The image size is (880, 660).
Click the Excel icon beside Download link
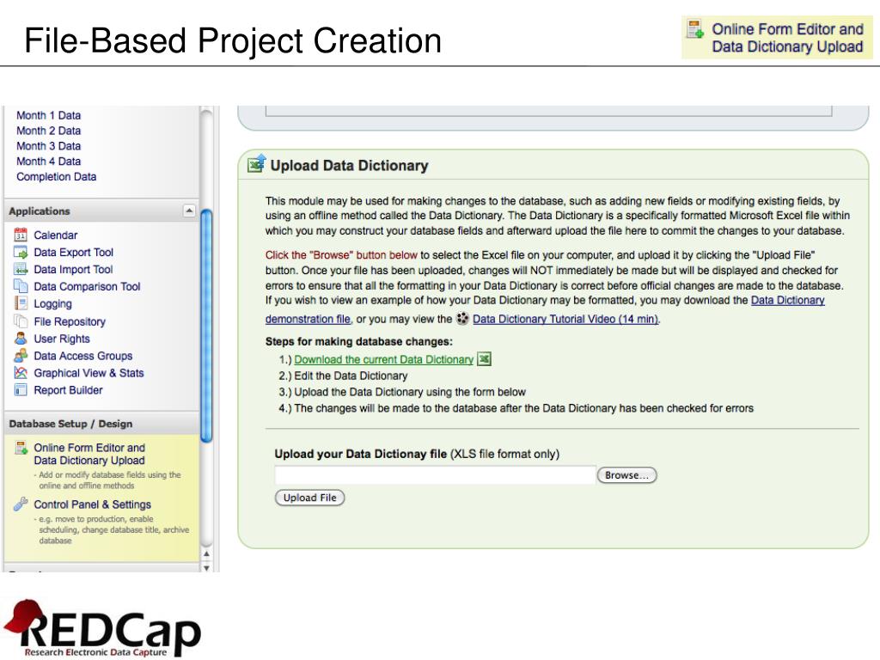[x=484, y=359]
